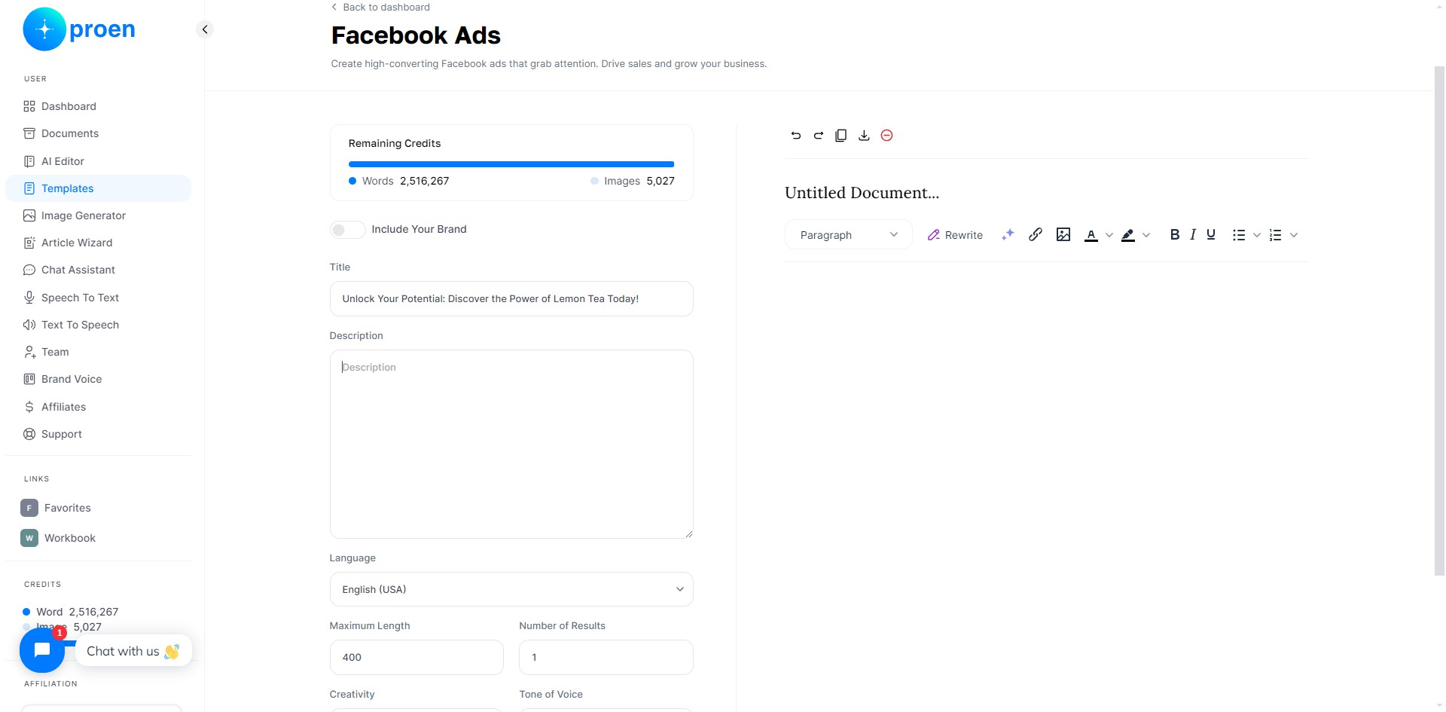Click the Rewrite button
Screen dimensions: 1446x712
tap(955, 235)
